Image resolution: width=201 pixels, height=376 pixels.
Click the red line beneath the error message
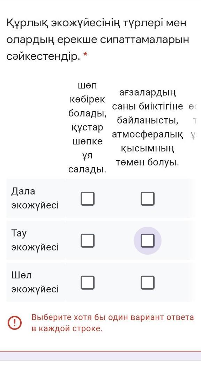tap(100, 351)
